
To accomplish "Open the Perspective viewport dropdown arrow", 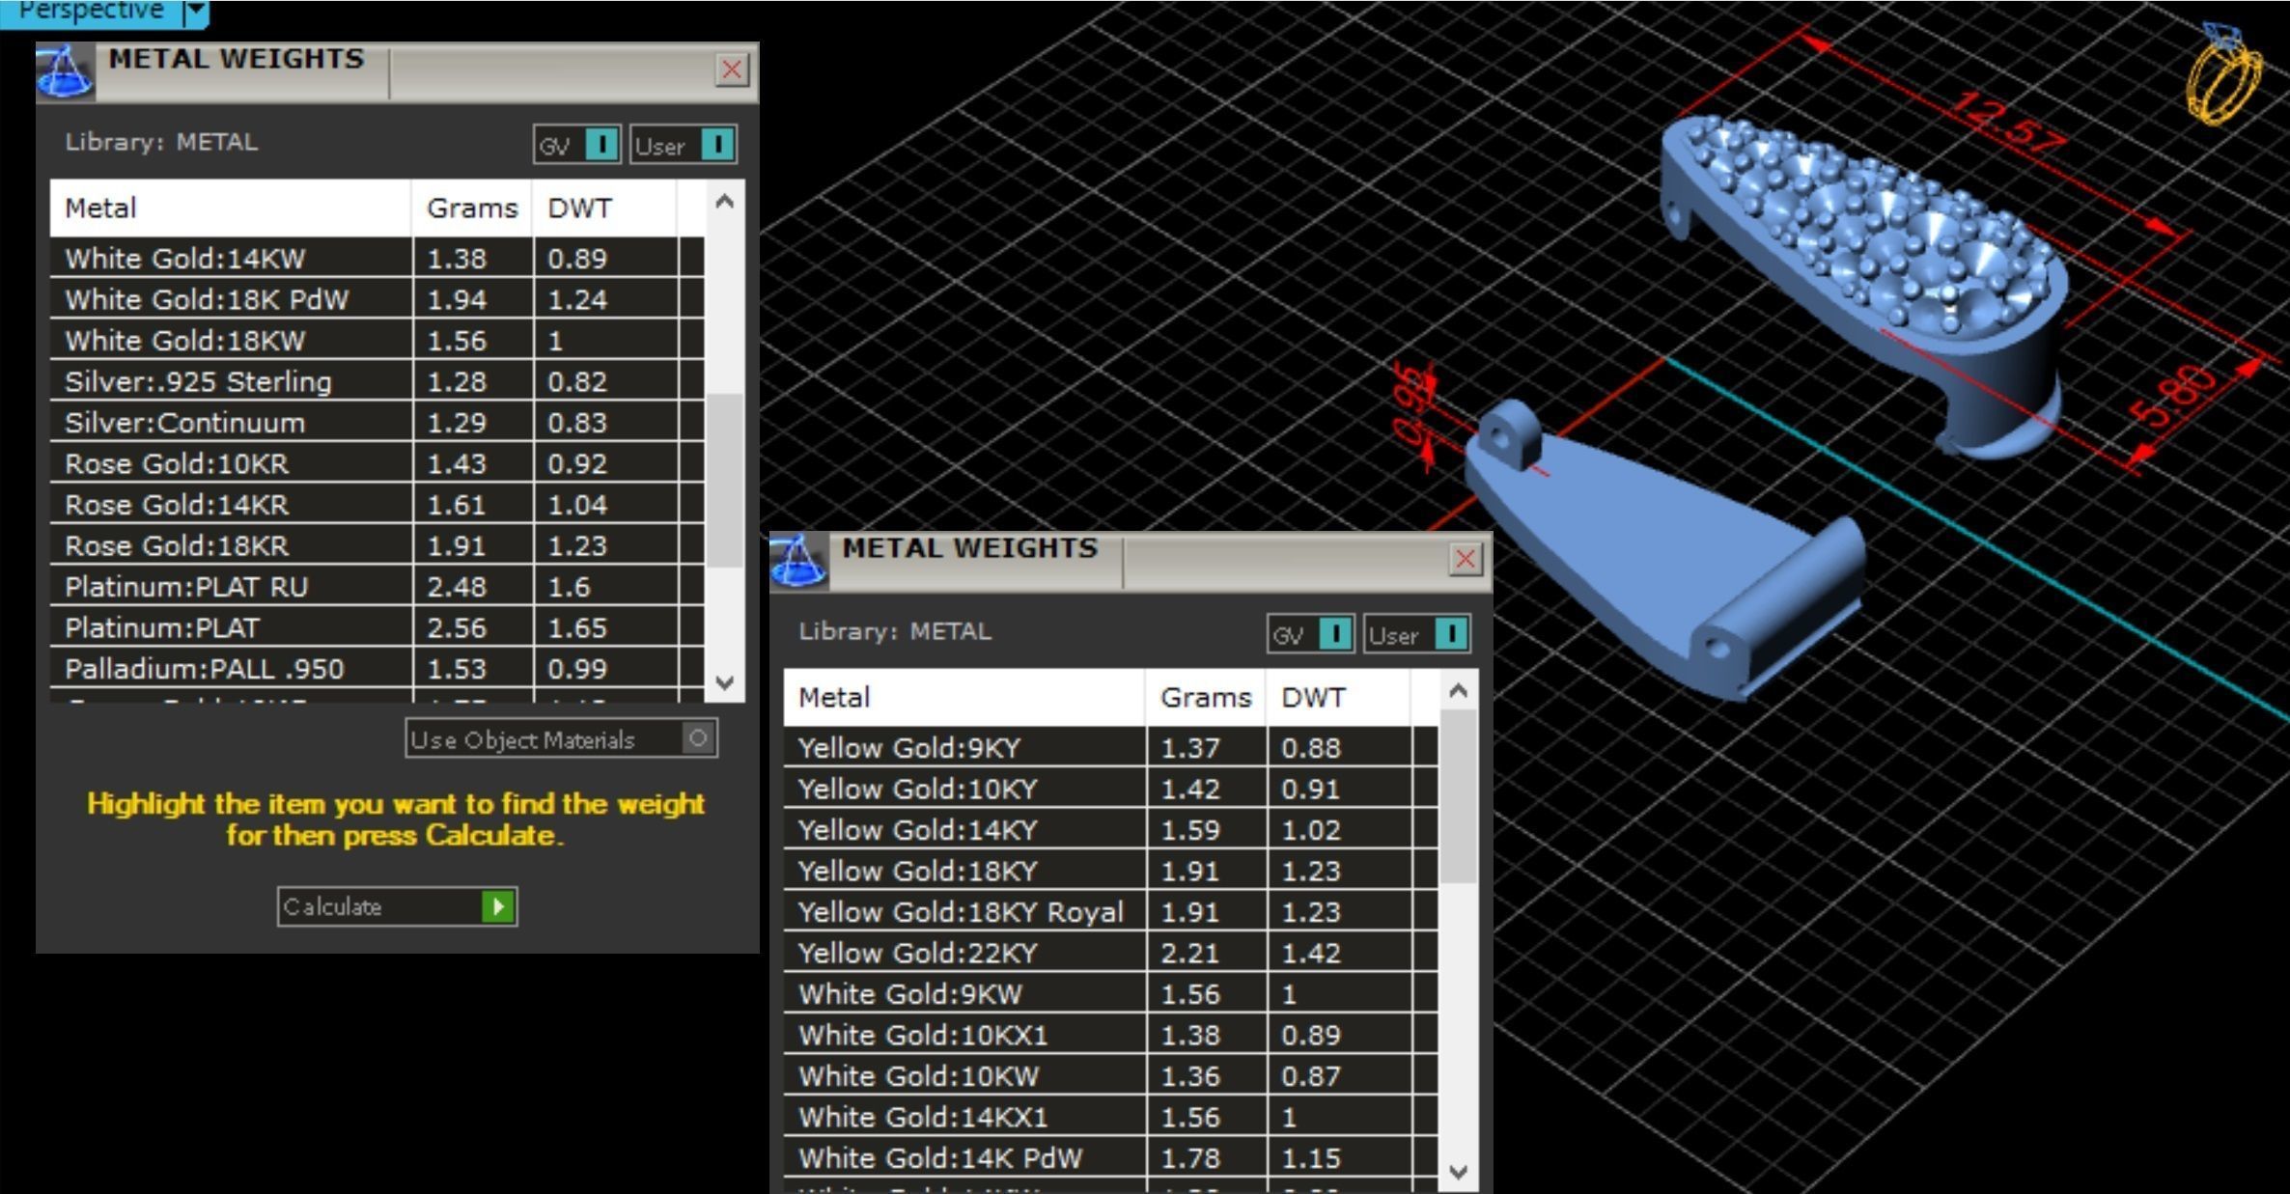I will [195, 11].
